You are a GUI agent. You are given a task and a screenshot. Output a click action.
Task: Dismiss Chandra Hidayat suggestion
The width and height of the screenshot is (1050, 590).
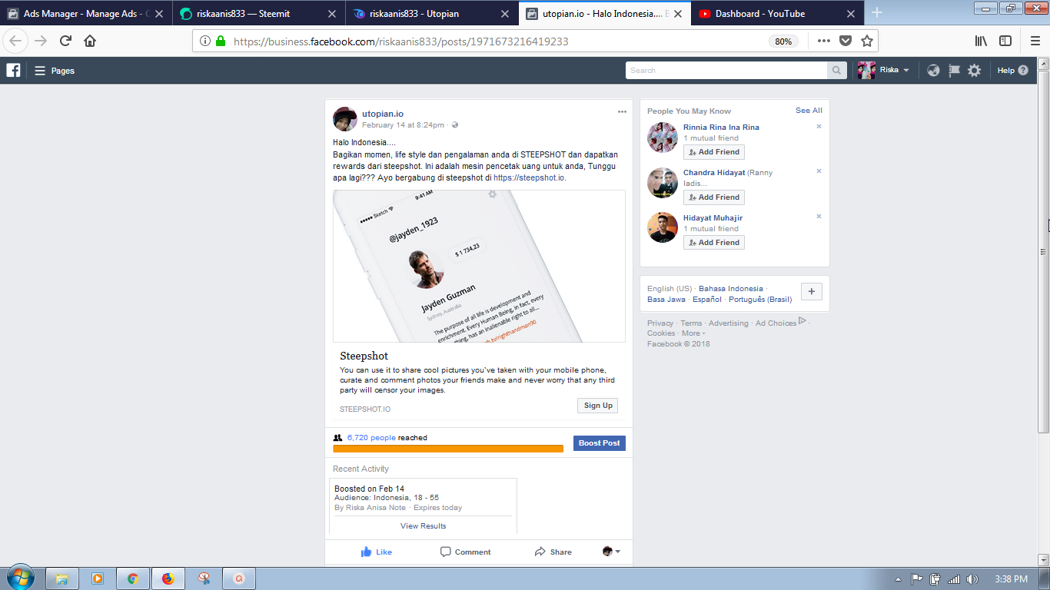tap(819, 171)
